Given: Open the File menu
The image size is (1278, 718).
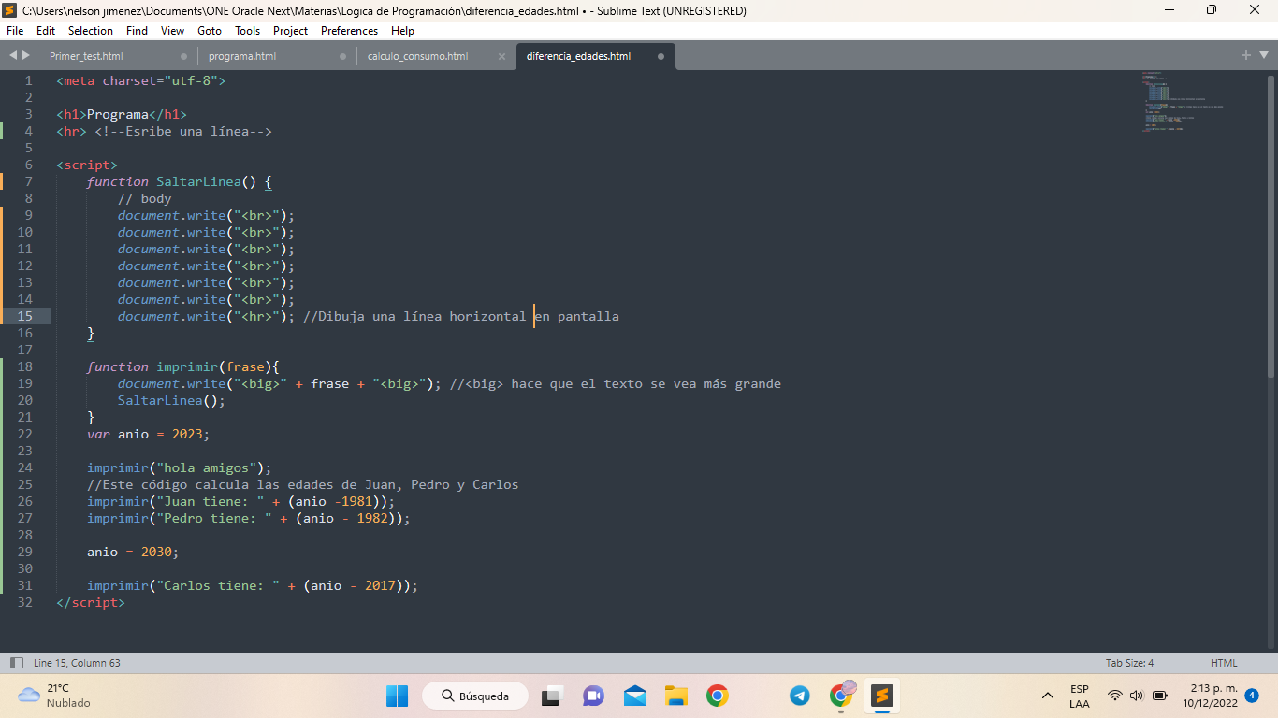Looking at the screenshot, I should coord(14,30).
